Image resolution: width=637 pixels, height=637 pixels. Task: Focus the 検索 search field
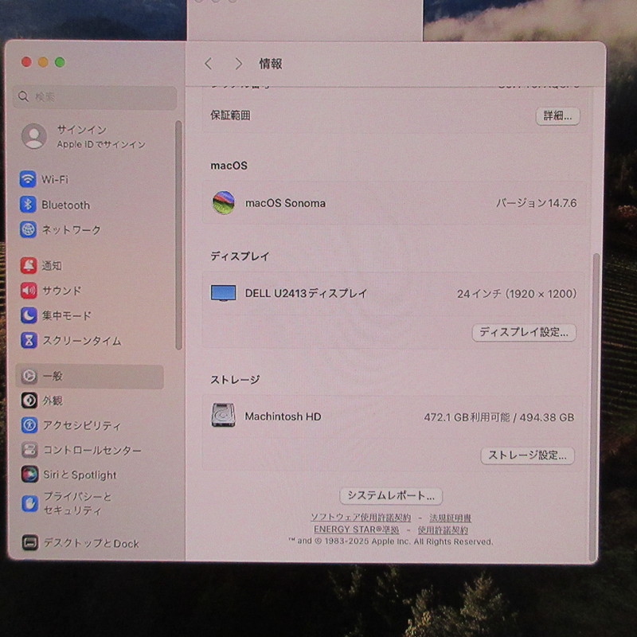(x=95, y=97)
